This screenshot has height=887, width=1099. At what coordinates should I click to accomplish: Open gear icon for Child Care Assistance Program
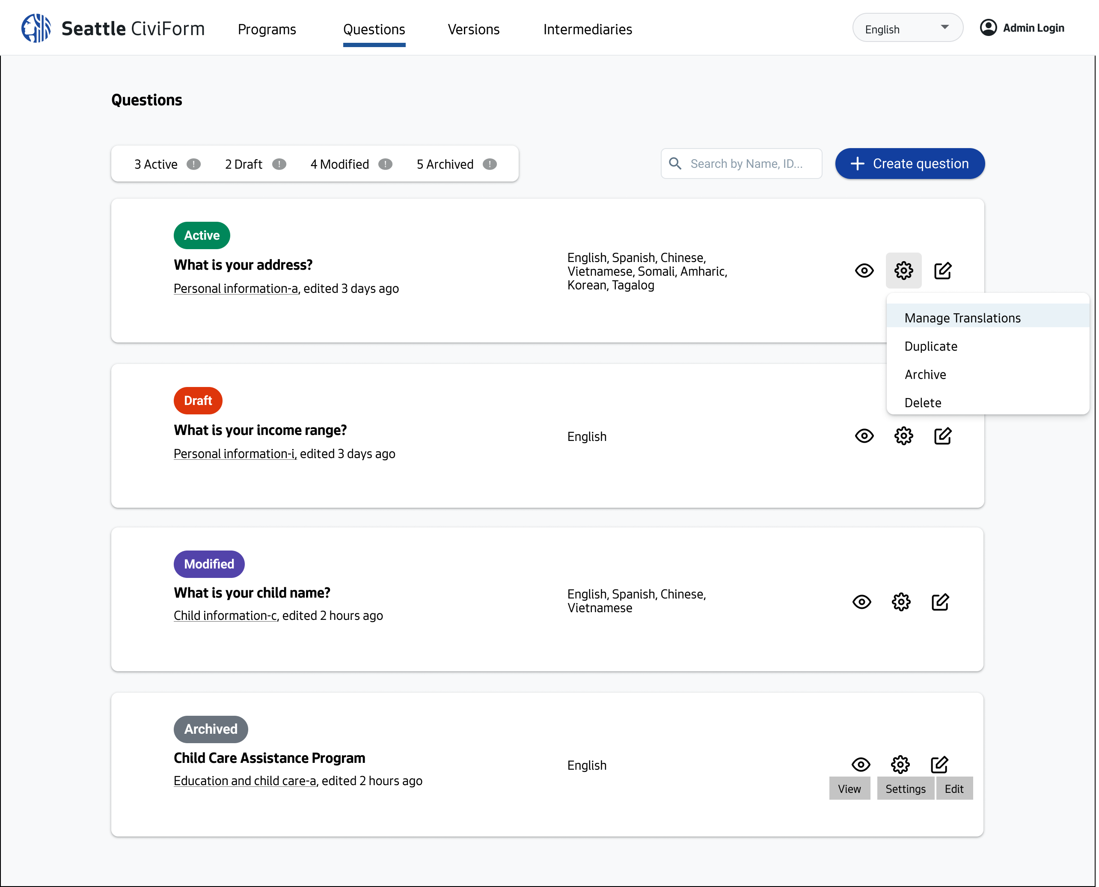coord(900,765)
